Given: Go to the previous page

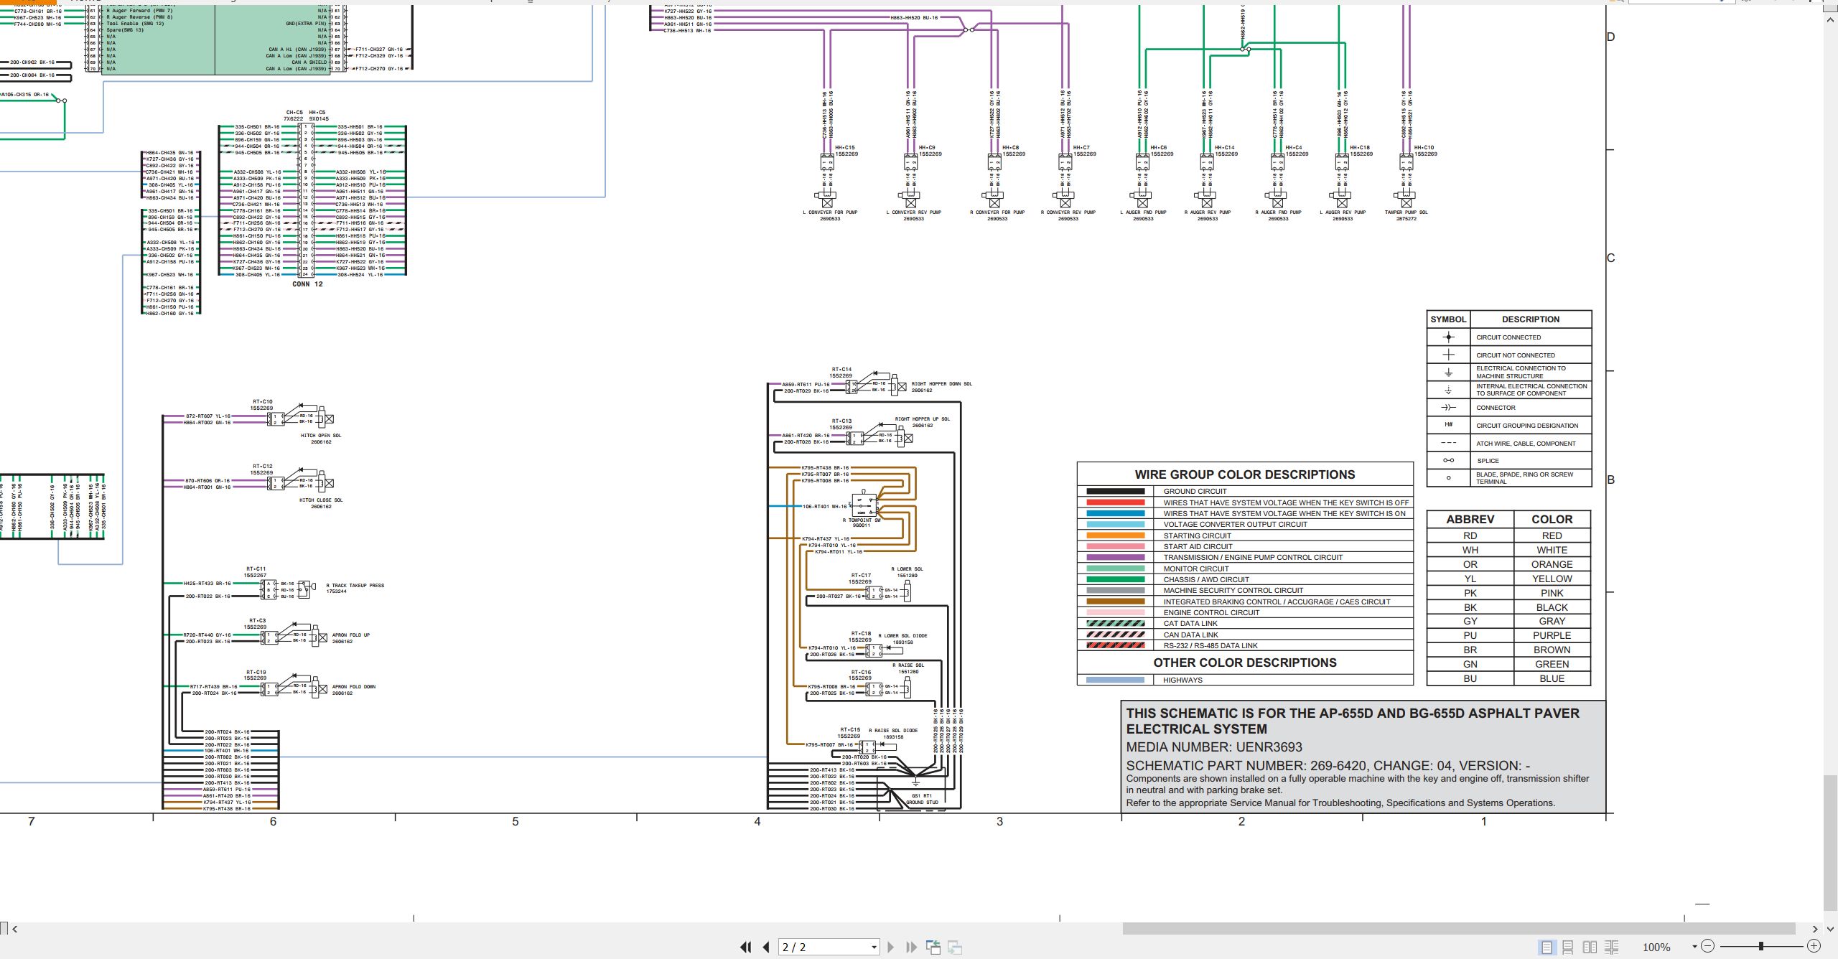Looking at the screenshot, I should coord(766,947).
